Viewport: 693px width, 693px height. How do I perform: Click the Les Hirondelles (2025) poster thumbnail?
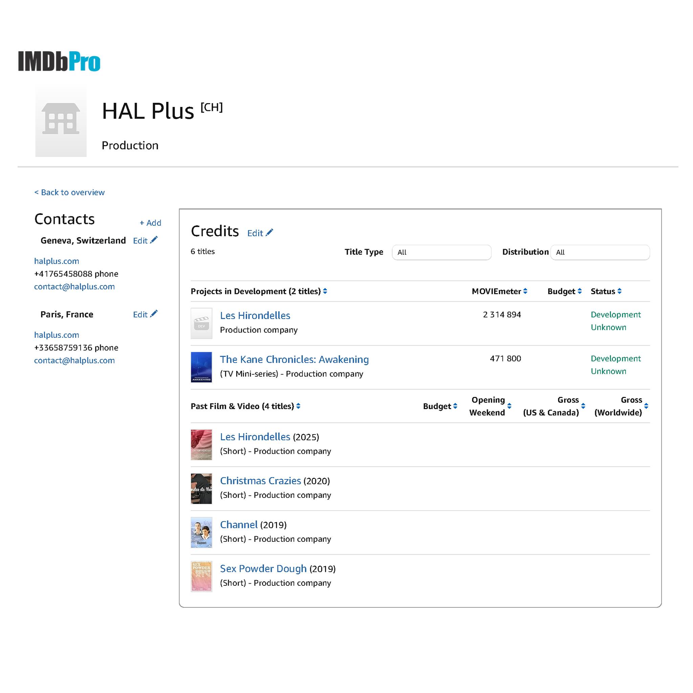coord(201,445)
